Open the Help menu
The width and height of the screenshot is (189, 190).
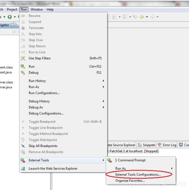click(50, 10)
